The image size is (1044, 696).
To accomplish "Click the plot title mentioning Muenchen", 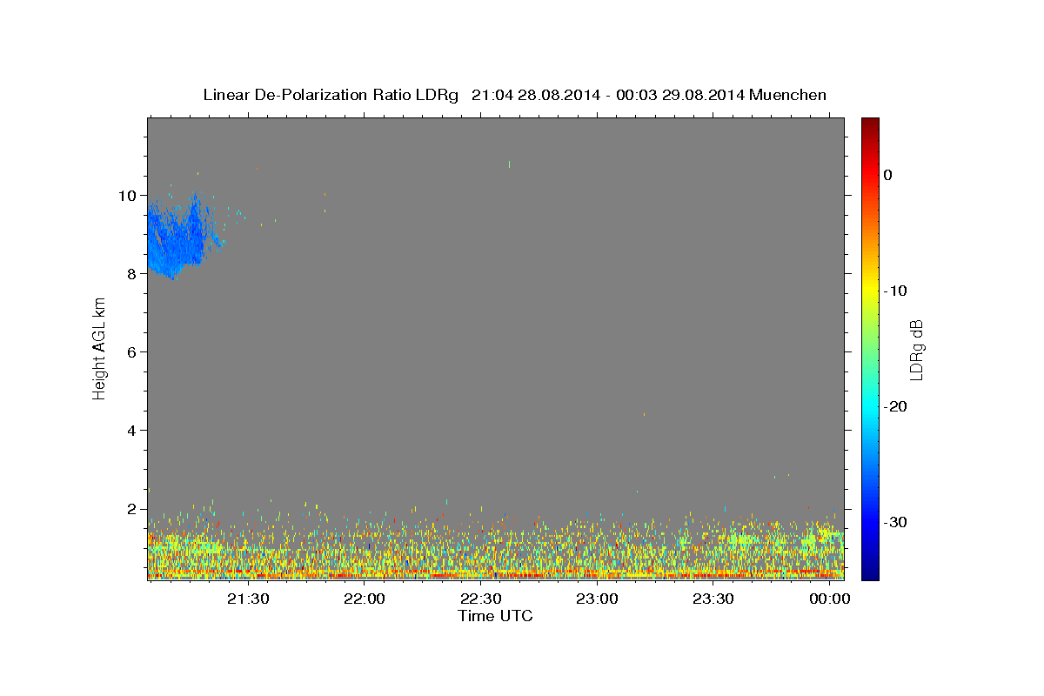I will tap(514, 95).
